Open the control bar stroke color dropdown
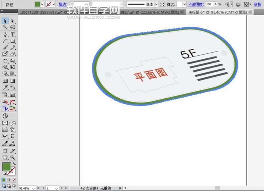This screenshot has width=264, height=191. pos(54,4)
